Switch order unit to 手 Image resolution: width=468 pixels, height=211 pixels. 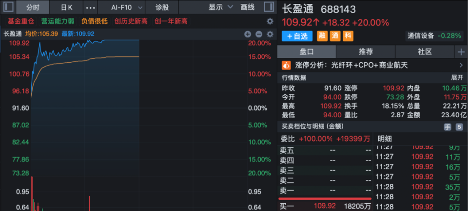448,127
